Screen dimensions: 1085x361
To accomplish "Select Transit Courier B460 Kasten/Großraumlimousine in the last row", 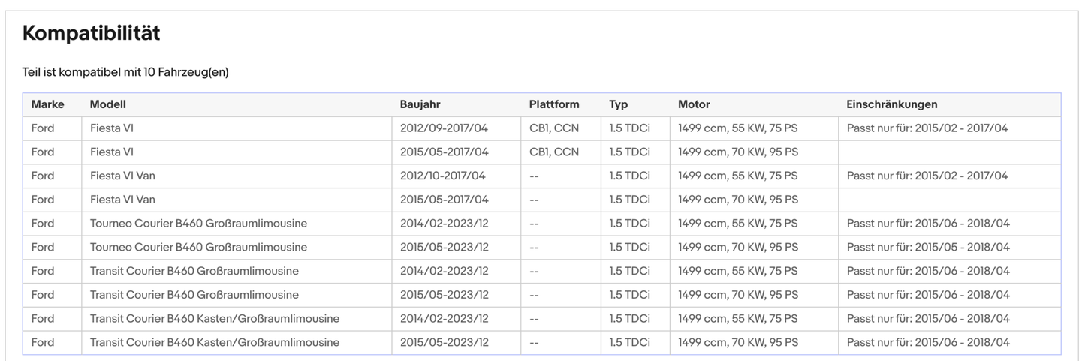I will point(214,342).
